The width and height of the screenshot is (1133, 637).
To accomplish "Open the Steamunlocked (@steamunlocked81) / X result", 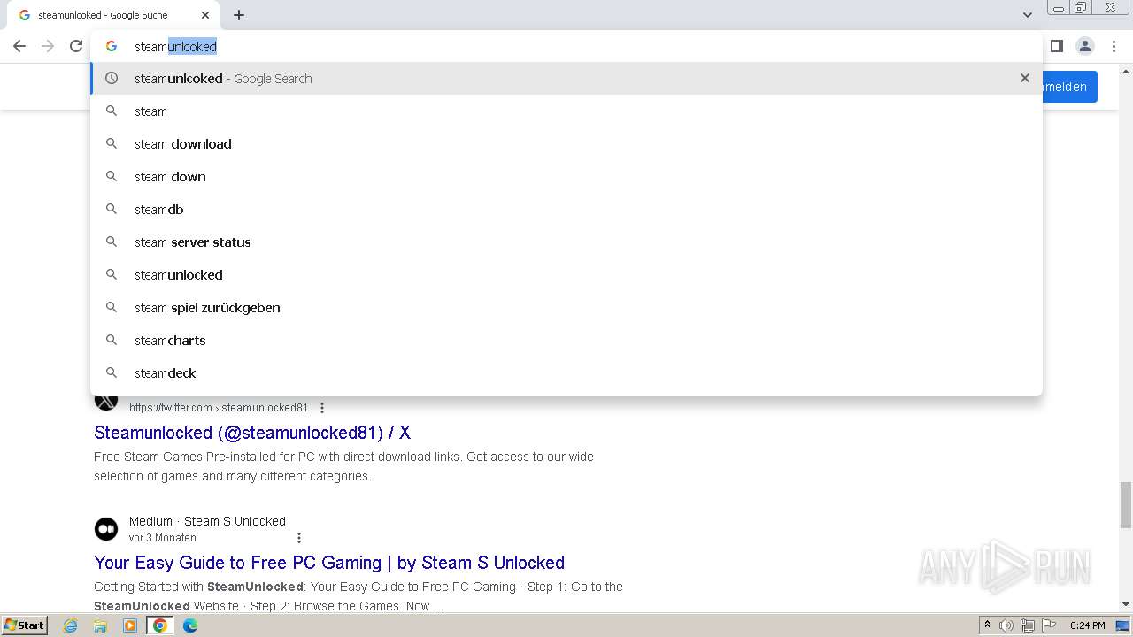I will point(252,433).
